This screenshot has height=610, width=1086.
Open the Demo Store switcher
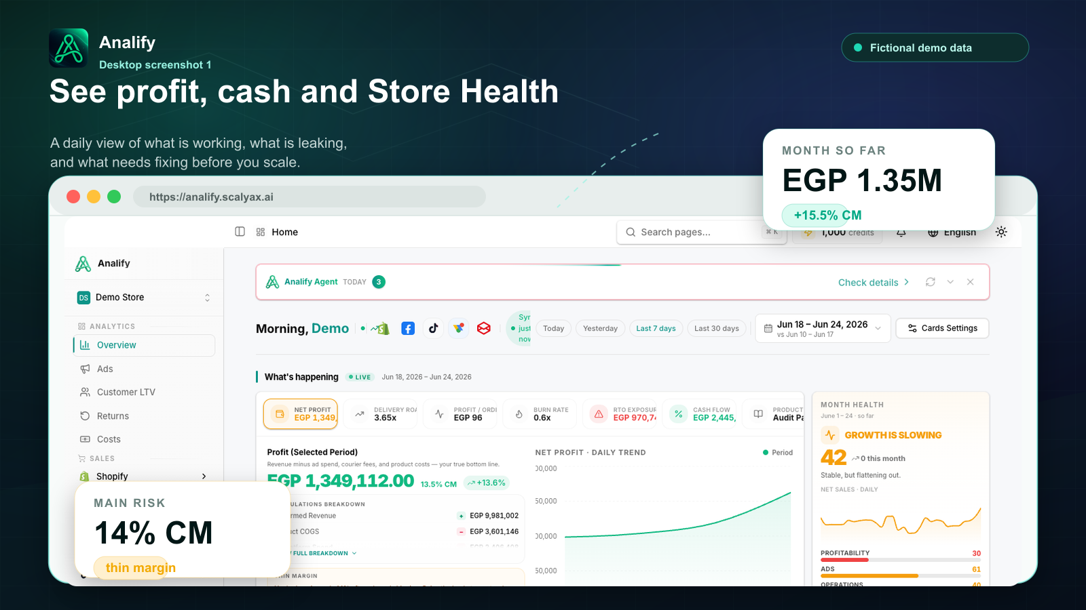pyautogui.click(x=144, y=298)
